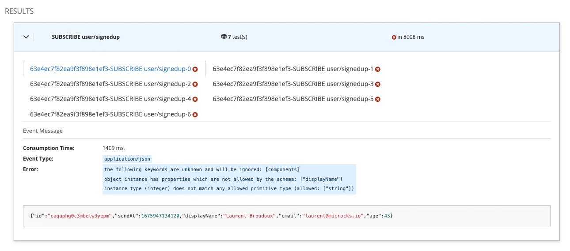Click the error icon on signedup-3 tab
This screenshot has height=251, width=570.
378,84
